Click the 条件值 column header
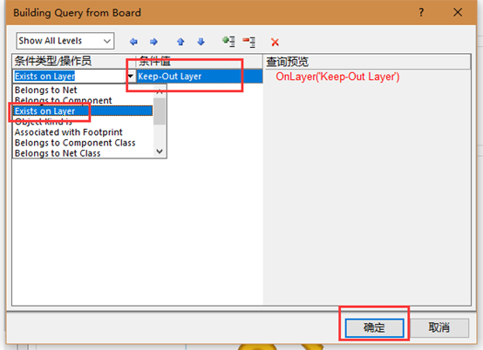 click(x=200, y=61)
